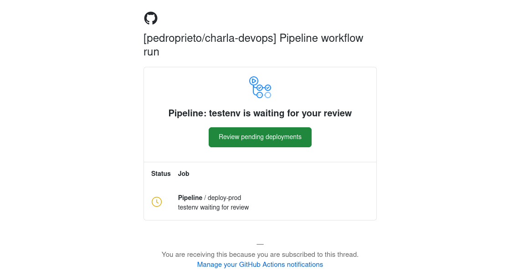Image resolution: width=513 pixels, height=275 pixels.
Task: Click the "testenv waiting for review" status line
Action: [x=213, y=207]
